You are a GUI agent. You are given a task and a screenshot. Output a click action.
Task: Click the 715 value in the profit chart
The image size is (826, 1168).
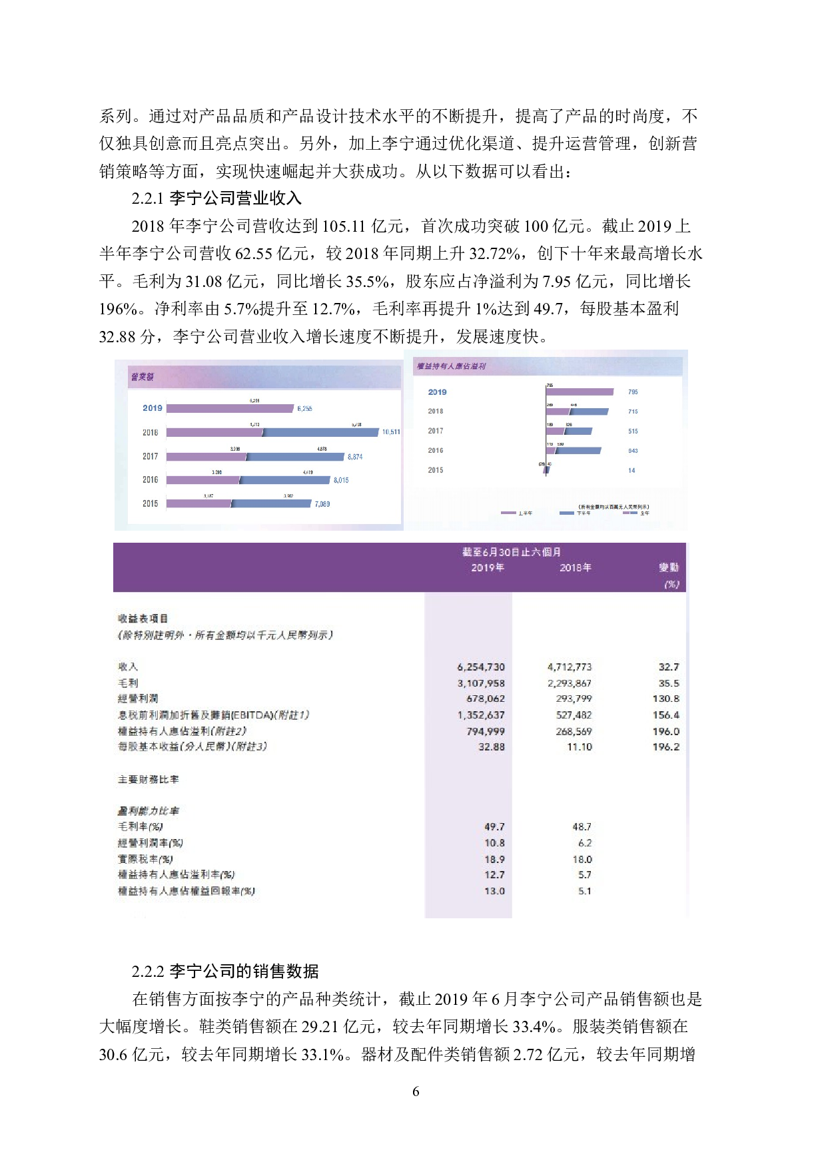633,412
